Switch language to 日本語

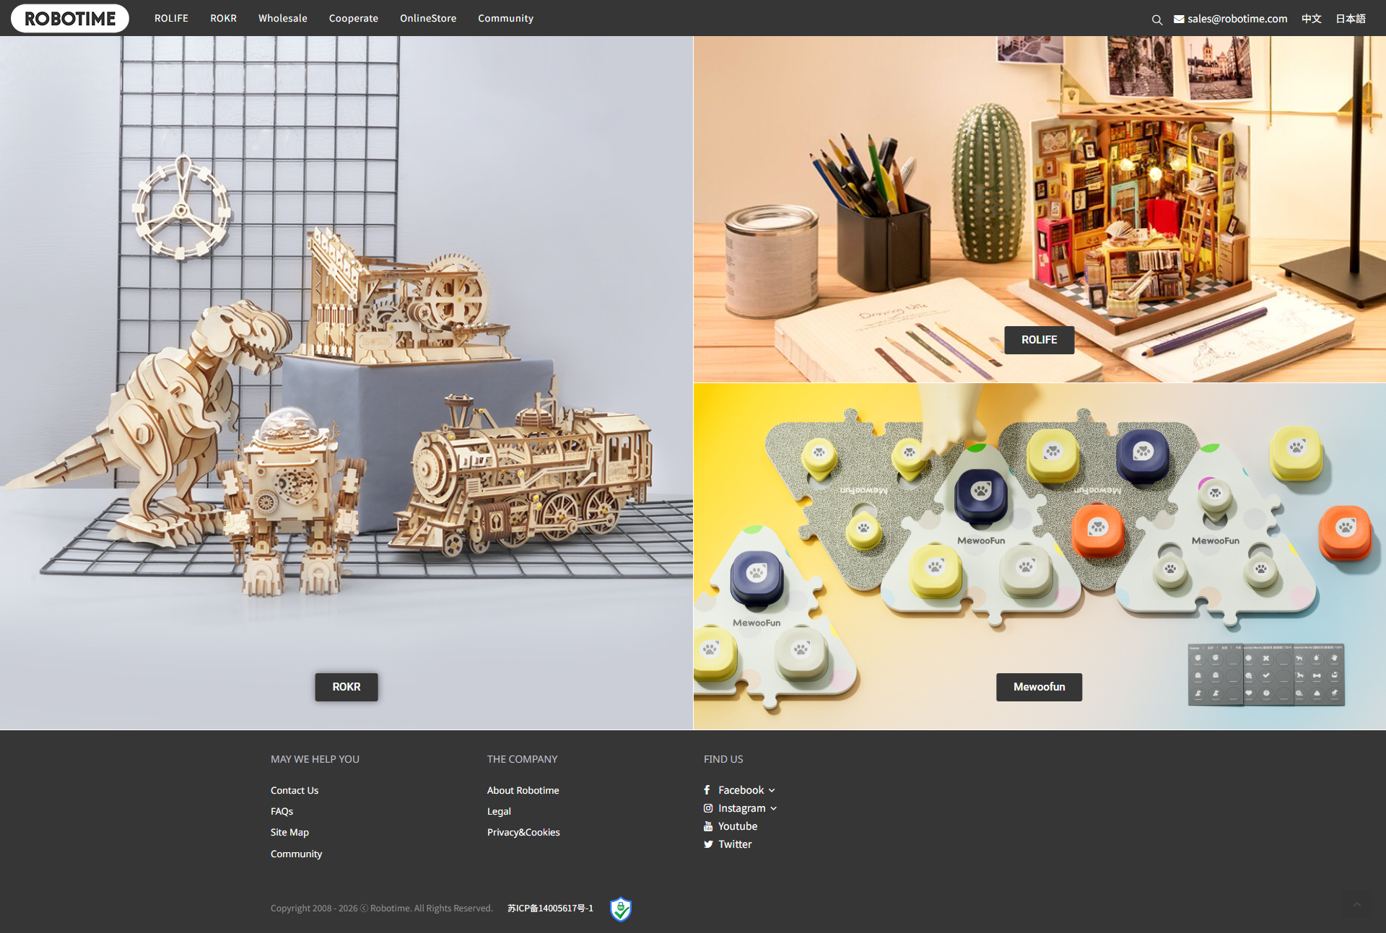(x=1350, y=19)
